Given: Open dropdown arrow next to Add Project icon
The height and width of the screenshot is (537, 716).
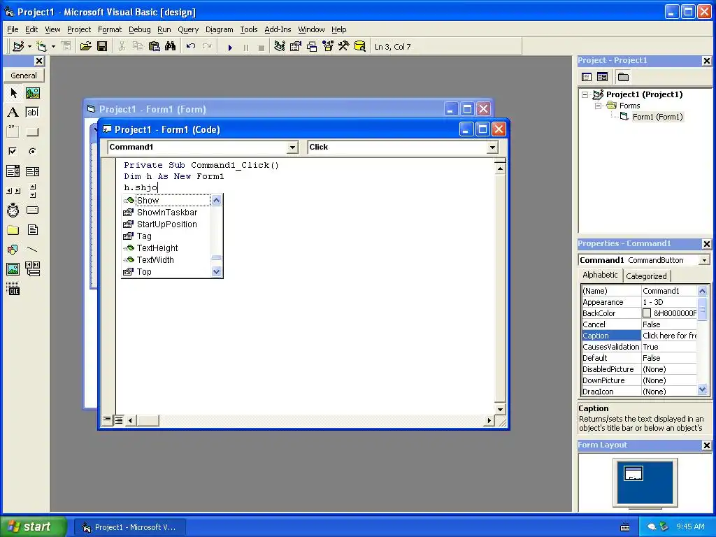Looking at the screenshot, I should [x=29, y=46].
